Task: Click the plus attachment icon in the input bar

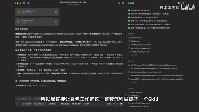Action: tap(18, 104)
